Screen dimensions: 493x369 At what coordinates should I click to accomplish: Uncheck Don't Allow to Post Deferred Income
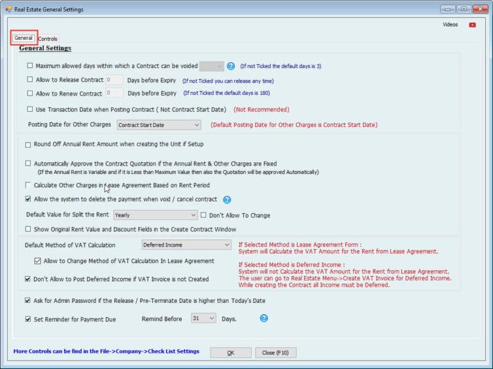[x=28, y=279]
